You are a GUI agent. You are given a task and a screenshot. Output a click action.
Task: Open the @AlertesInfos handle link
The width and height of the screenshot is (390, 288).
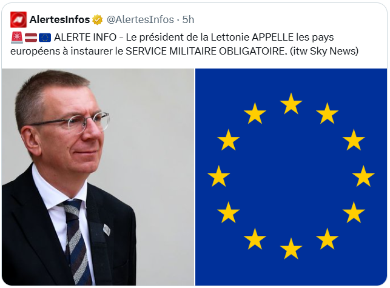140,19
